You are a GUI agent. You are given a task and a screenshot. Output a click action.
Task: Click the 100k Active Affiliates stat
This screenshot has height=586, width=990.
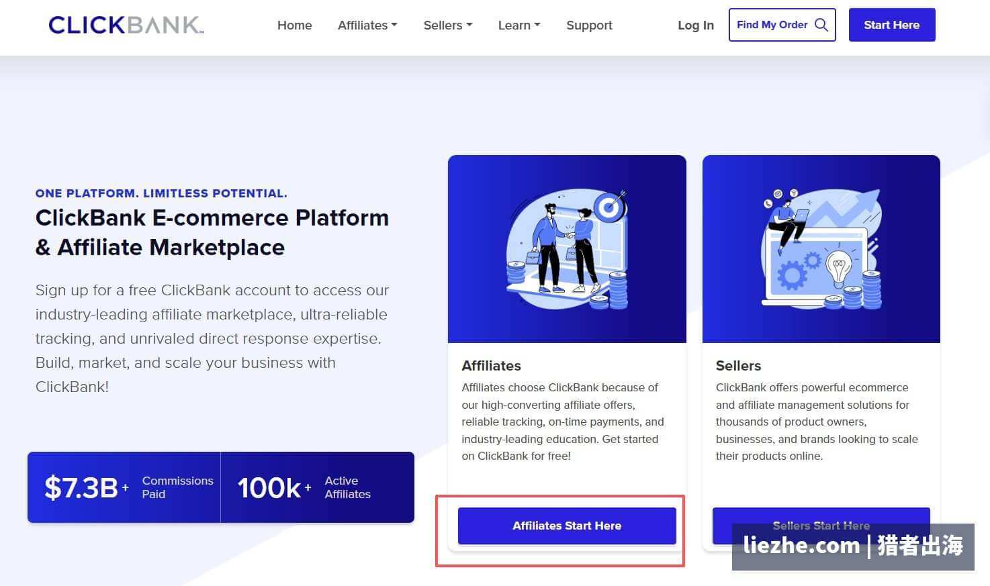[x=318, y=487]
